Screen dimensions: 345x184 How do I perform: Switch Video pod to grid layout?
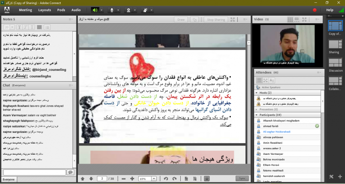coord(290,20)
